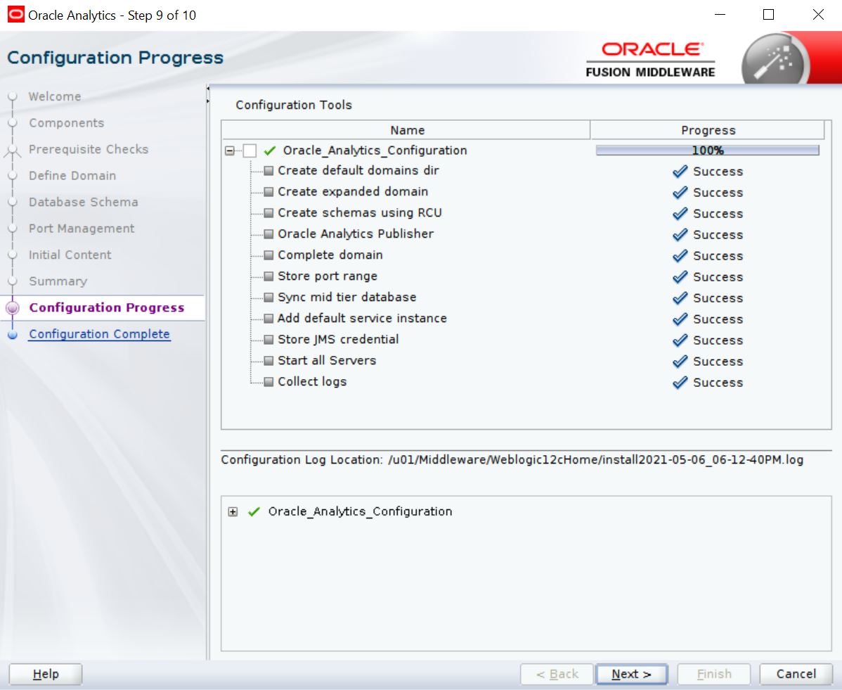Click the Name column header
The height and width of the screenshot is (690, 842).
[406, 130]
